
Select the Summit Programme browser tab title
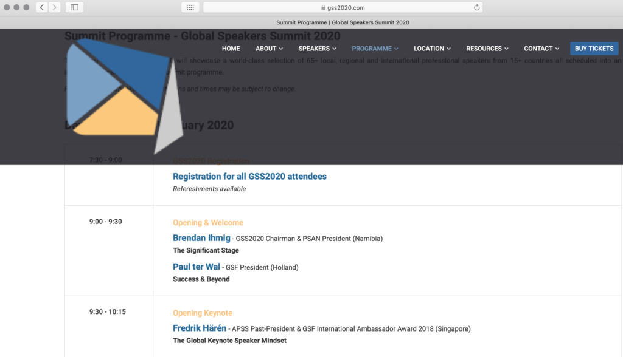[343, 22]
